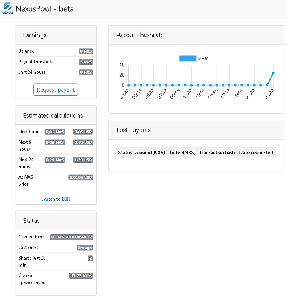This screenshot has width=287, height=297.
Task: Select the 00:44 peak data point
Action: (x=273, y=73)
